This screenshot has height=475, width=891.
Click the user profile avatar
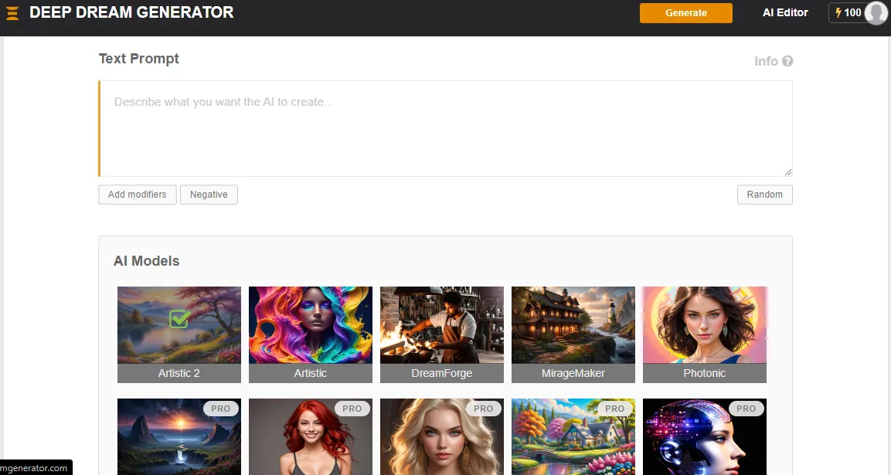(876, 13)
